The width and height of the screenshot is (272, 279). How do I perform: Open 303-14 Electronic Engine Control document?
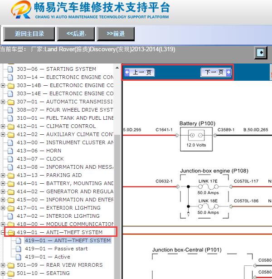[x=65, y=77]
